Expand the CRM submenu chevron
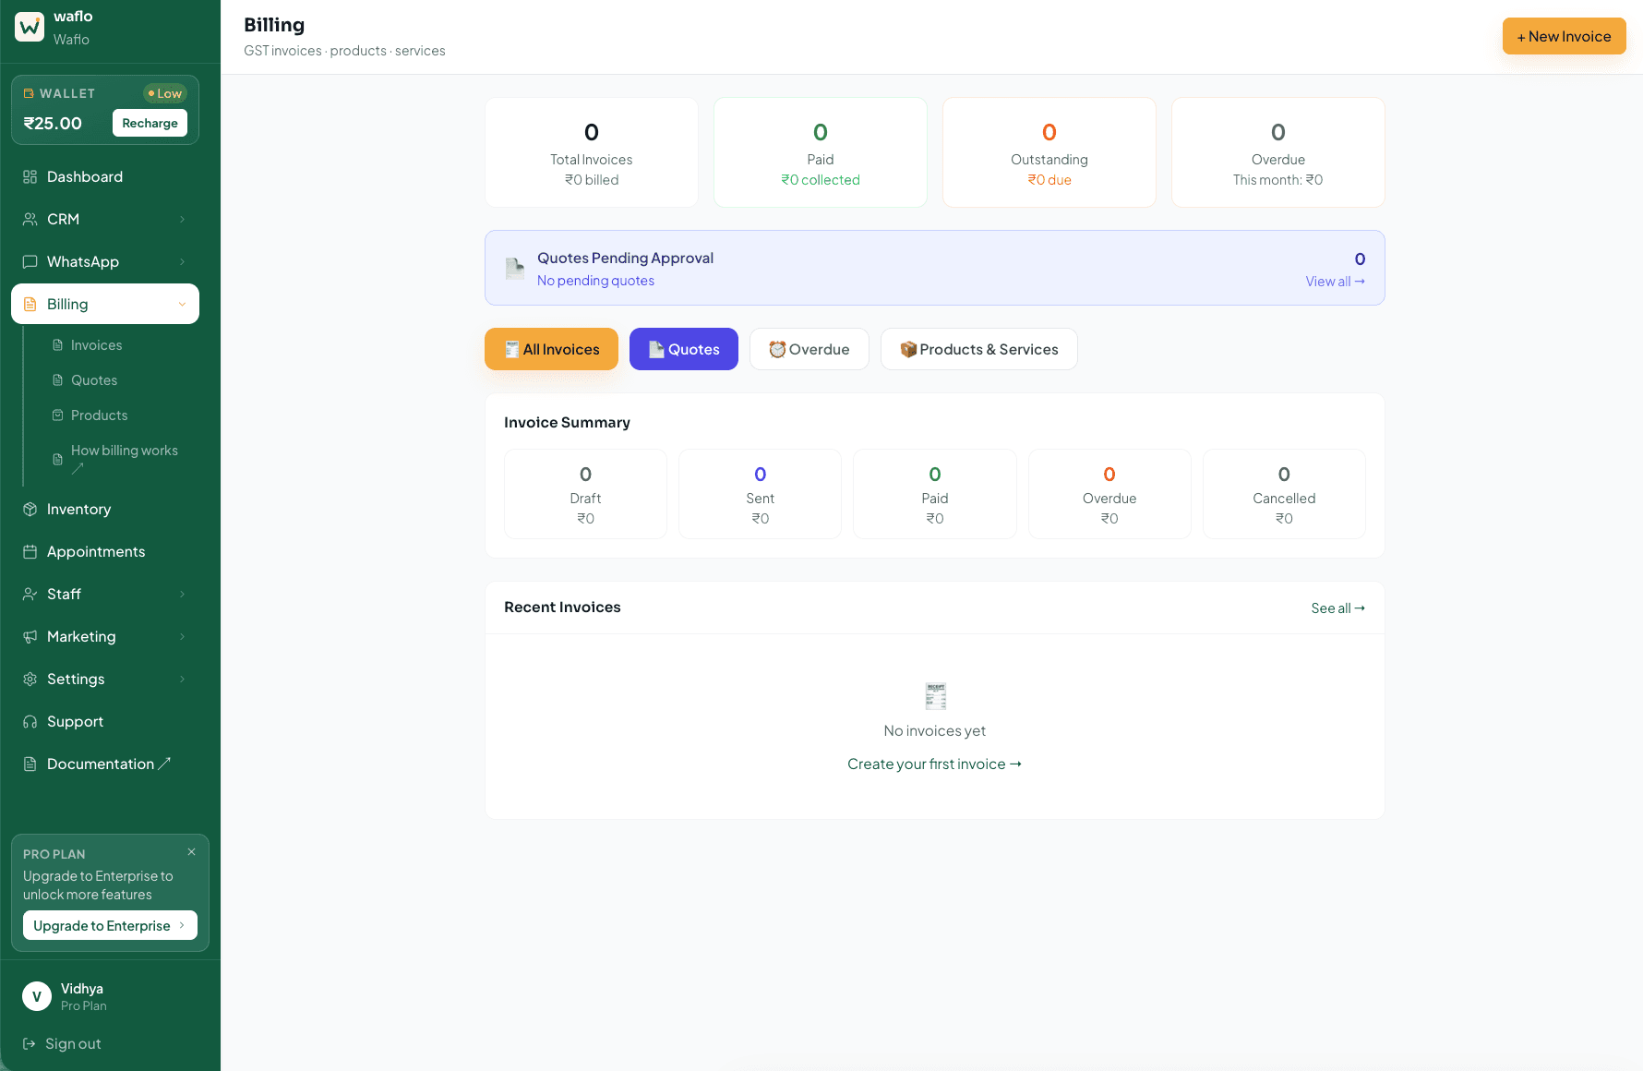 tap(182, 219)
